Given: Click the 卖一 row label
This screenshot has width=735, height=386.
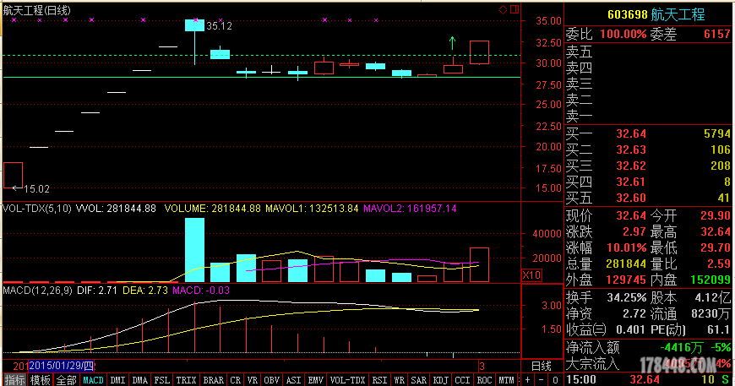Looking at the screenshot, I should pyautogui.click(x=580, y=116).
